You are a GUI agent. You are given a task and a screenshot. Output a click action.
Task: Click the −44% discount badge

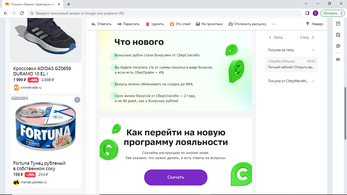pyautogui.click(x=33, y=80)
